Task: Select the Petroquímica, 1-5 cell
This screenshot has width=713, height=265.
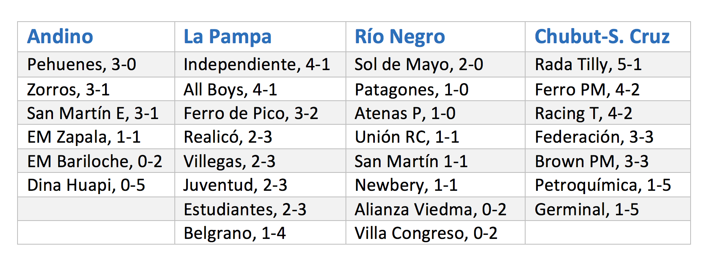Action: click(608, 185)
